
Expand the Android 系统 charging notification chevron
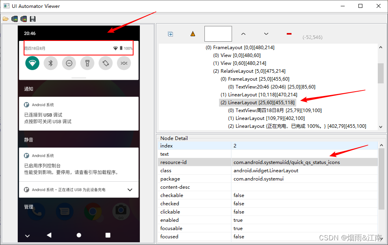(x=130, y=190)
